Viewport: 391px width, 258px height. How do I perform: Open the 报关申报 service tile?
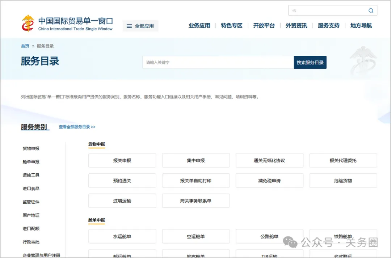pyautogui.click(x=122, y=160)
